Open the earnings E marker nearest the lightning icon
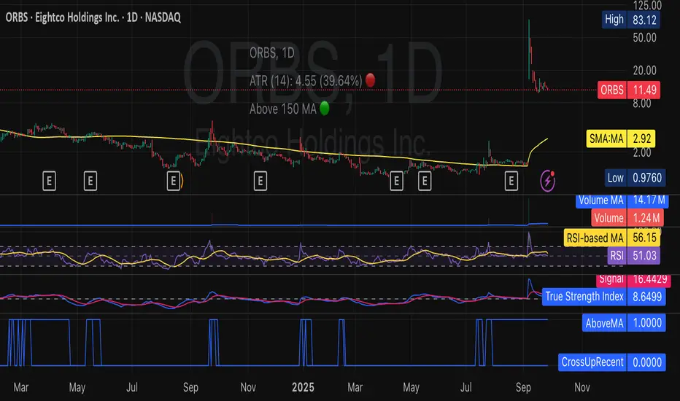Viewport: 680px width, 401px height. 511,182
